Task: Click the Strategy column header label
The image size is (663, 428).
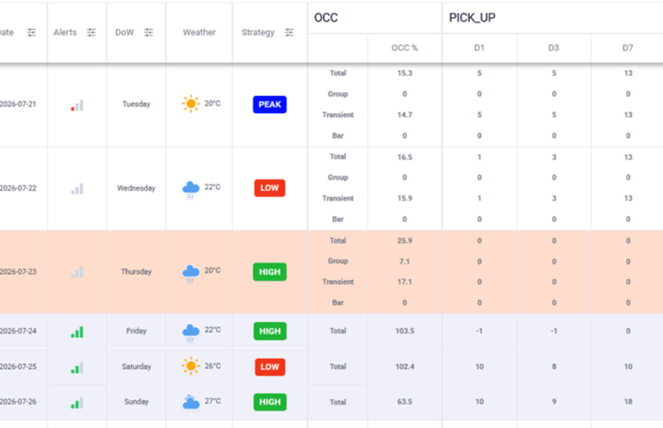Action: 258,32
